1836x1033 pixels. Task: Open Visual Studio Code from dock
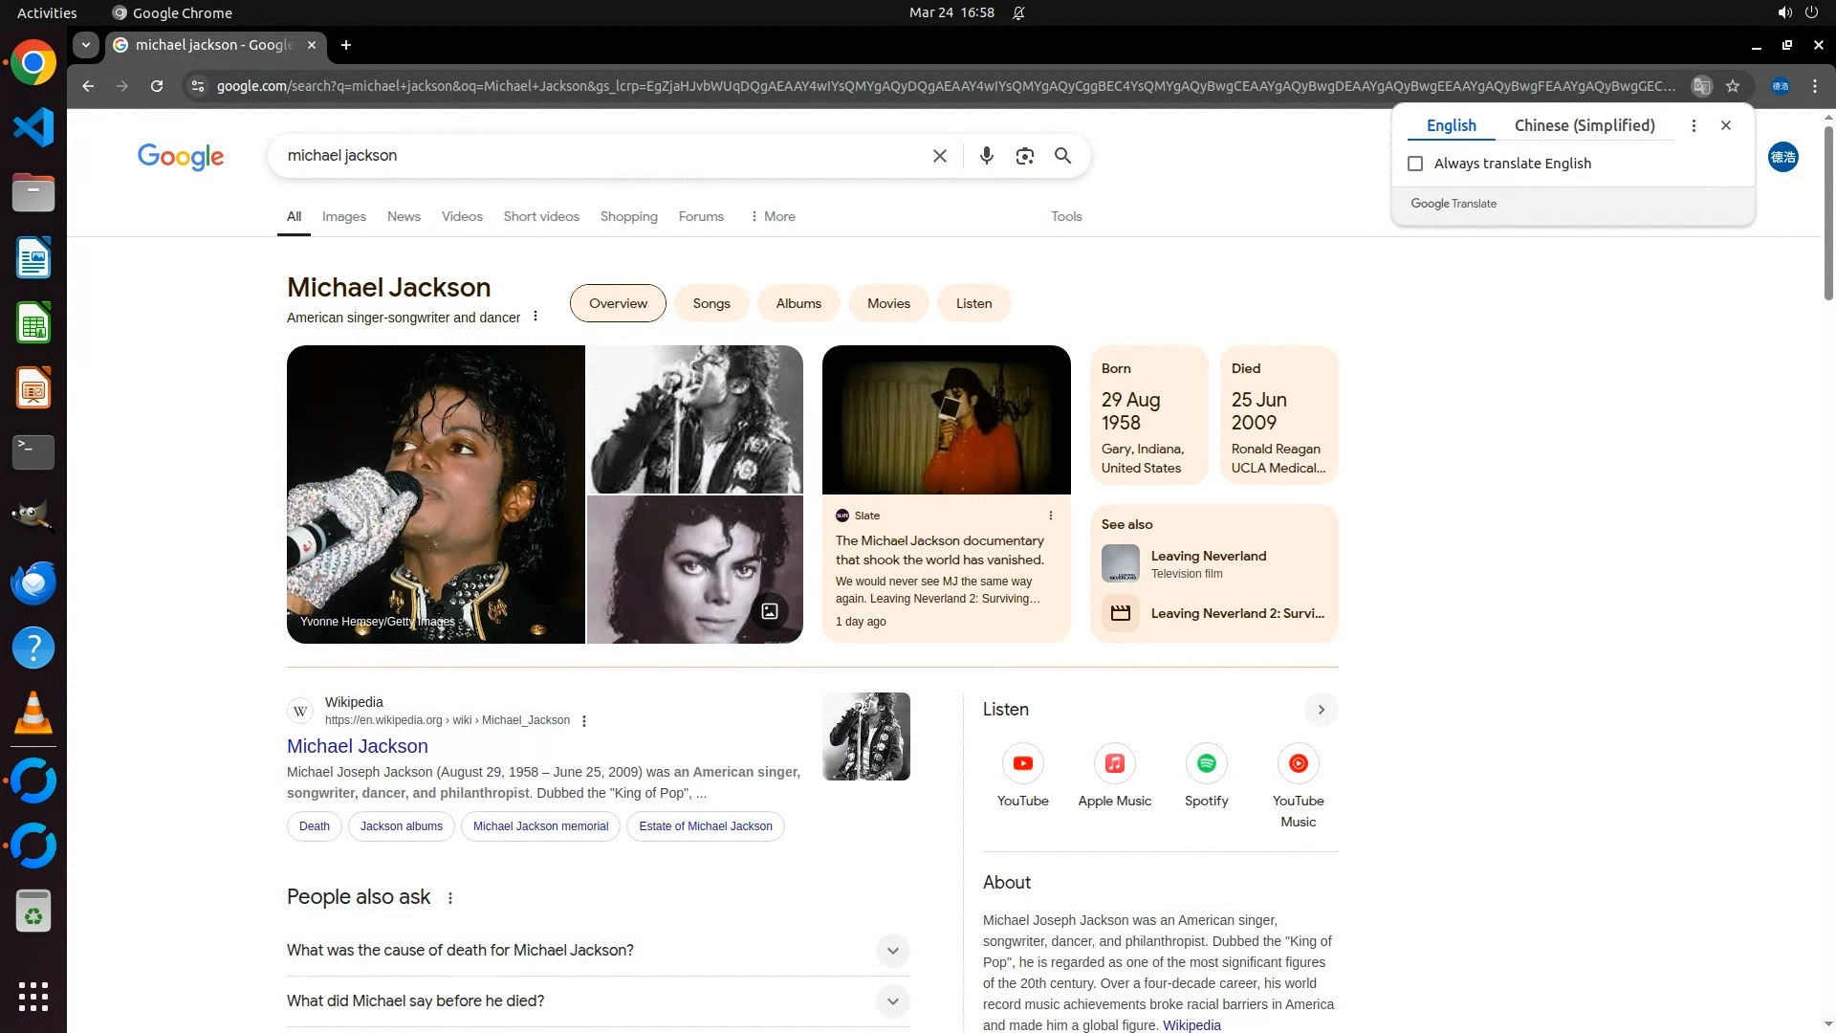pyautogui.click(x=33, y=128)
